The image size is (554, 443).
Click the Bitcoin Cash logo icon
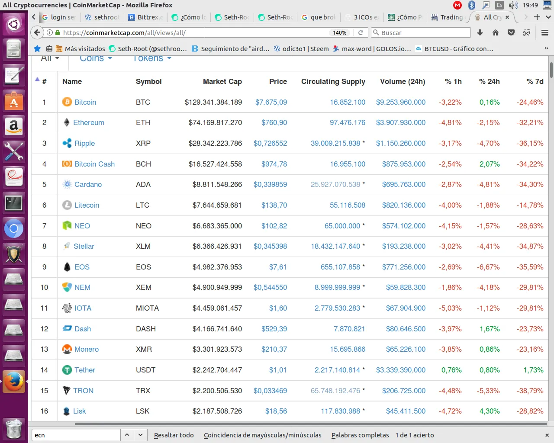point(67,164)
